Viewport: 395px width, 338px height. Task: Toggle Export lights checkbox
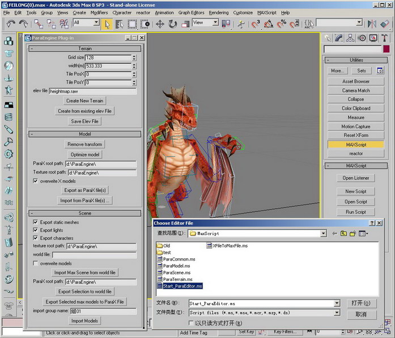click(x=36, y=230)
